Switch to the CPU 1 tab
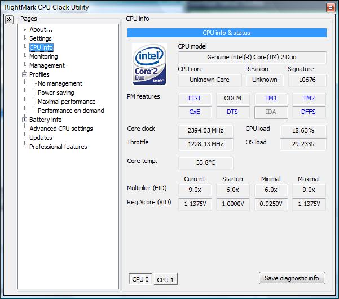This screenshot has width=339, height=299. 165,279
